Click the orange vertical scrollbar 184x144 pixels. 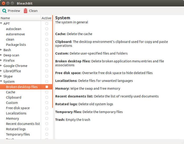(53, 62)
